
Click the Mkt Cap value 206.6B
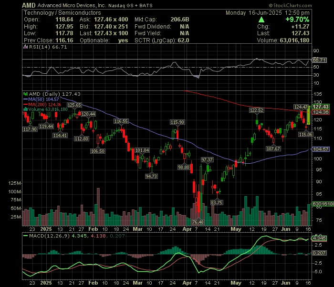point(180,20)
